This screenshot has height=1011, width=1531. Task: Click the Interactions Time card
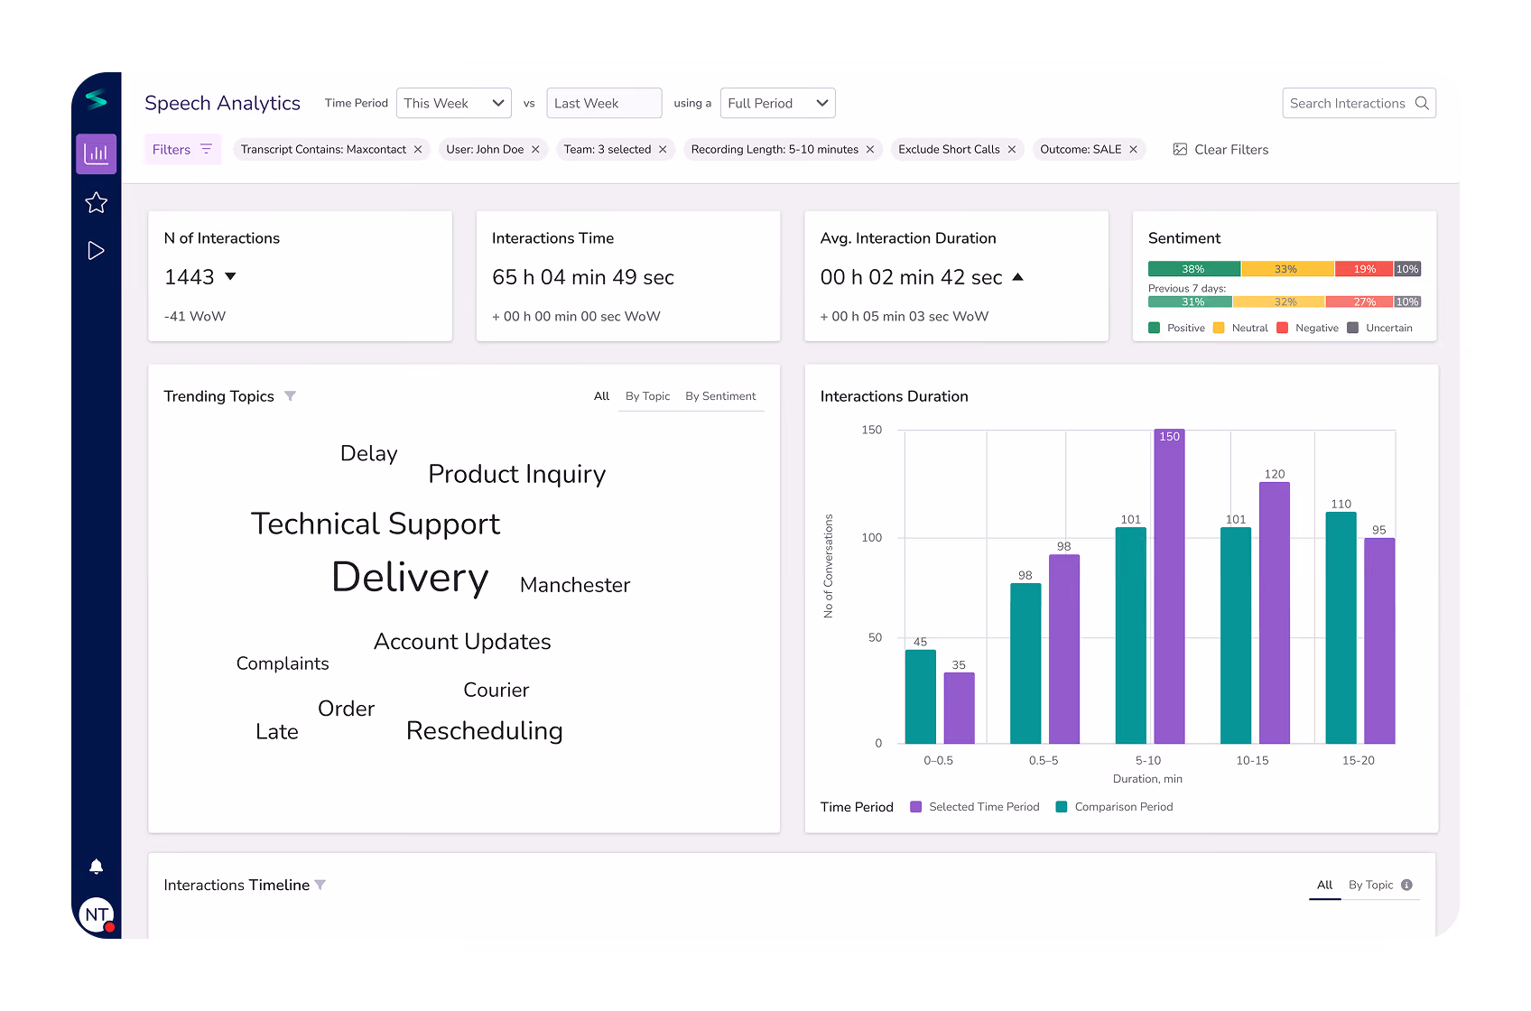[x=628, y=276]
